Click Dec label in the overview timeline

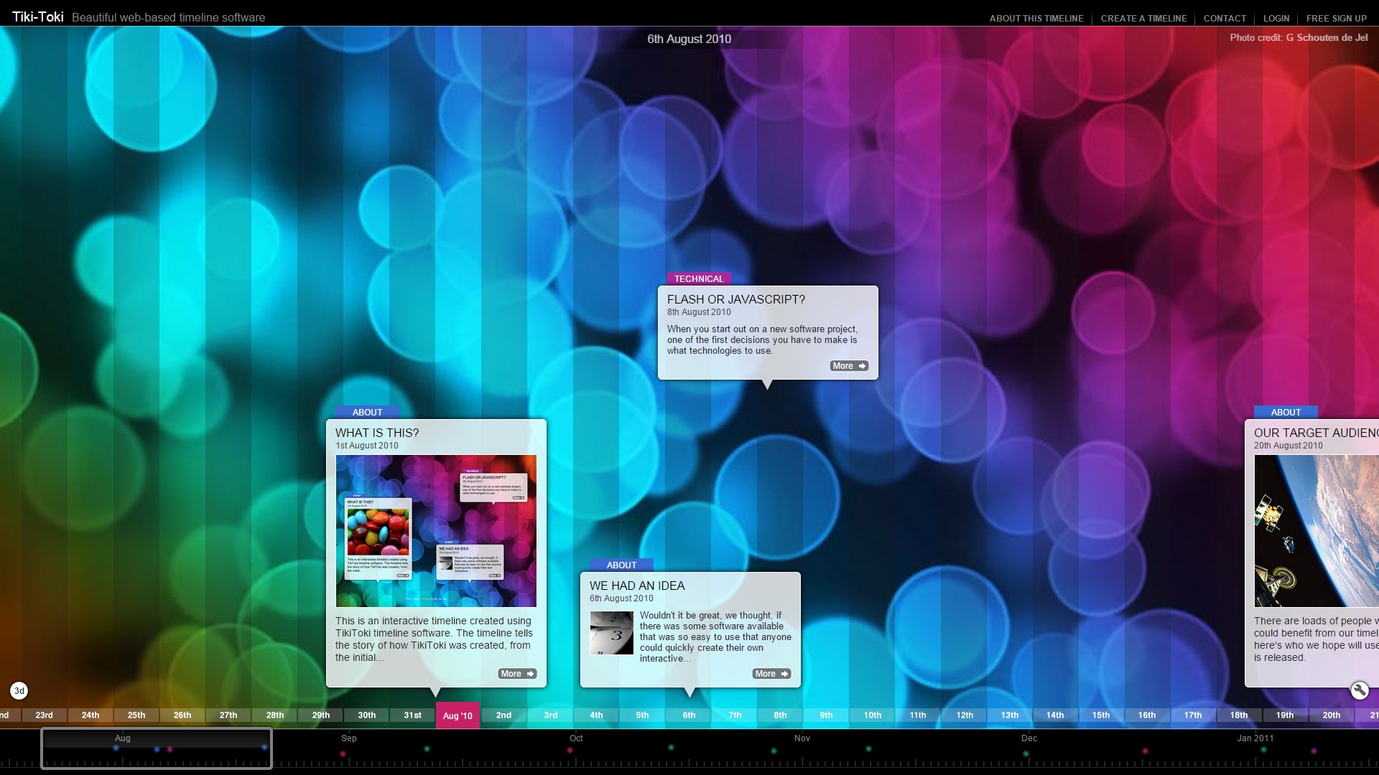[1029, 738]
